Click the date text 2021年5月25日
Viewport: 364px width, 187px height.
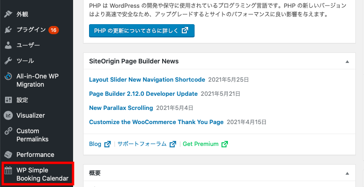[x=228, y=80]
